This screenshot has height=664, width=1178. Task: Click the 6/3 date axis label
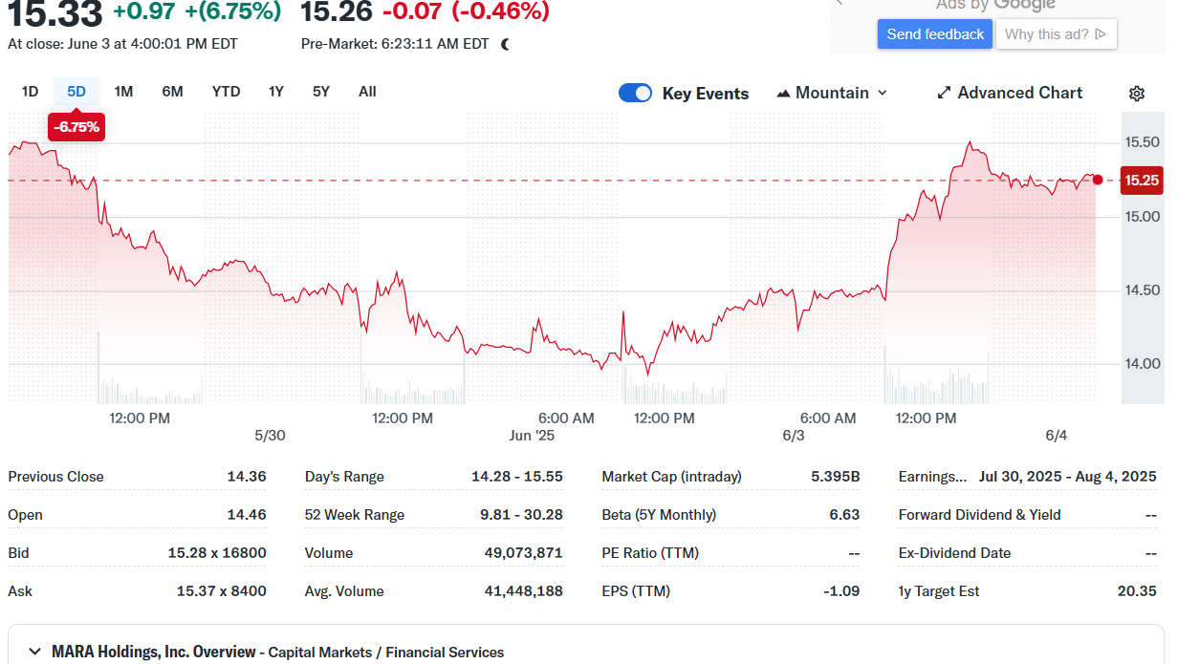(x=794, y=436)
